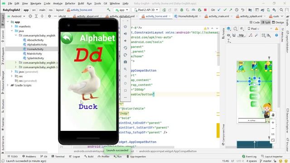Click emulator back triangle button

126,76
